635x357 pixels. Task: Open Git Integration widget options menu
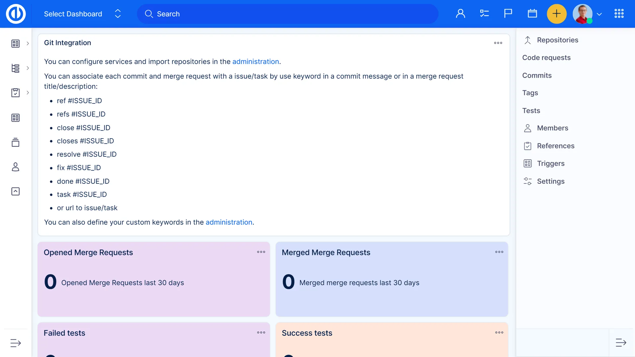point(498,43)
